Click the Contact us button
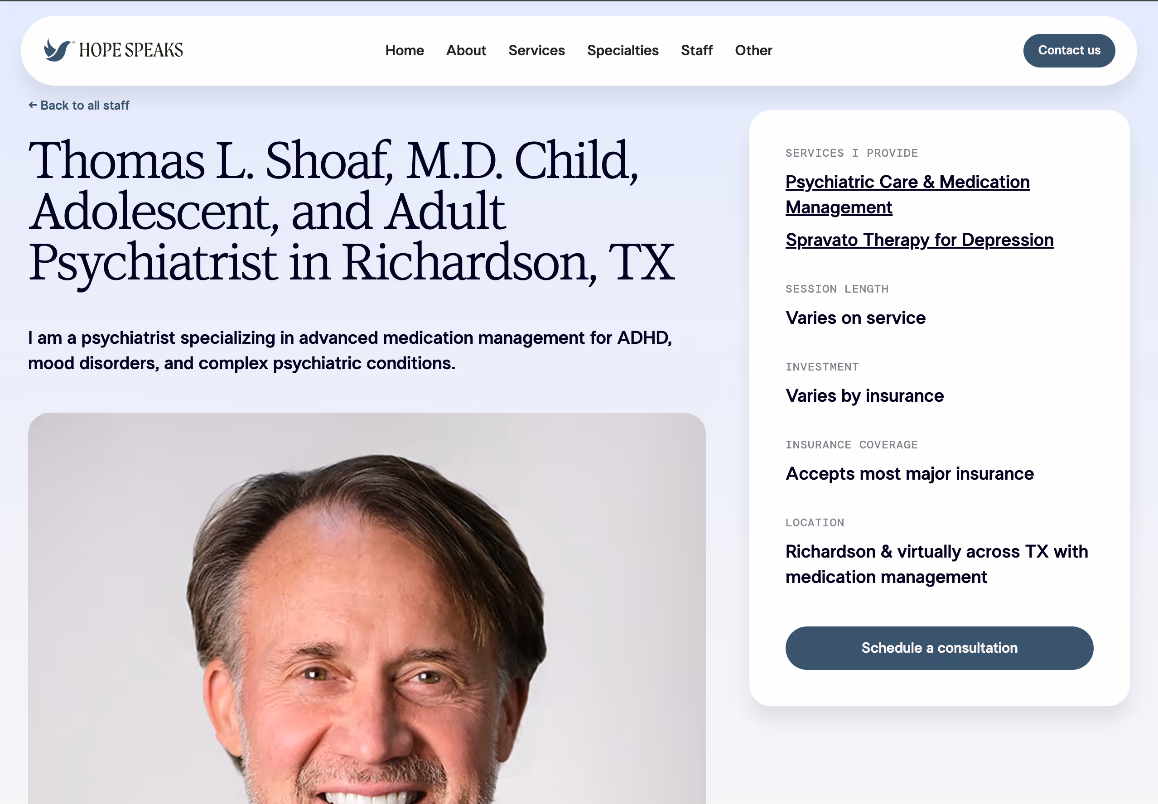Viewport: 1158px width, 804px height. (1069, 50)
